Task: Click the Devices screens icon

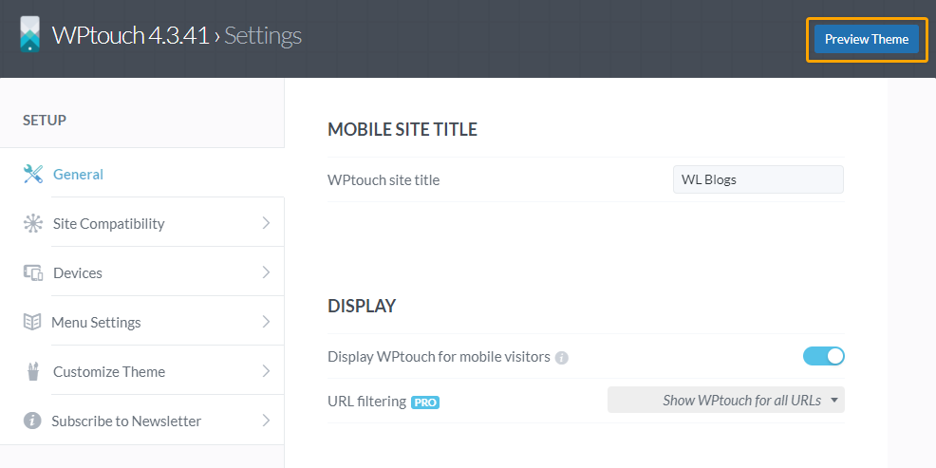Action: pos(33,272)
